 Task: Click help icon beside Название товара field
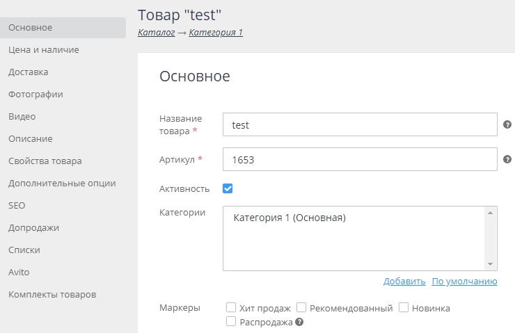pyautogui.click(x=507, y=124)
